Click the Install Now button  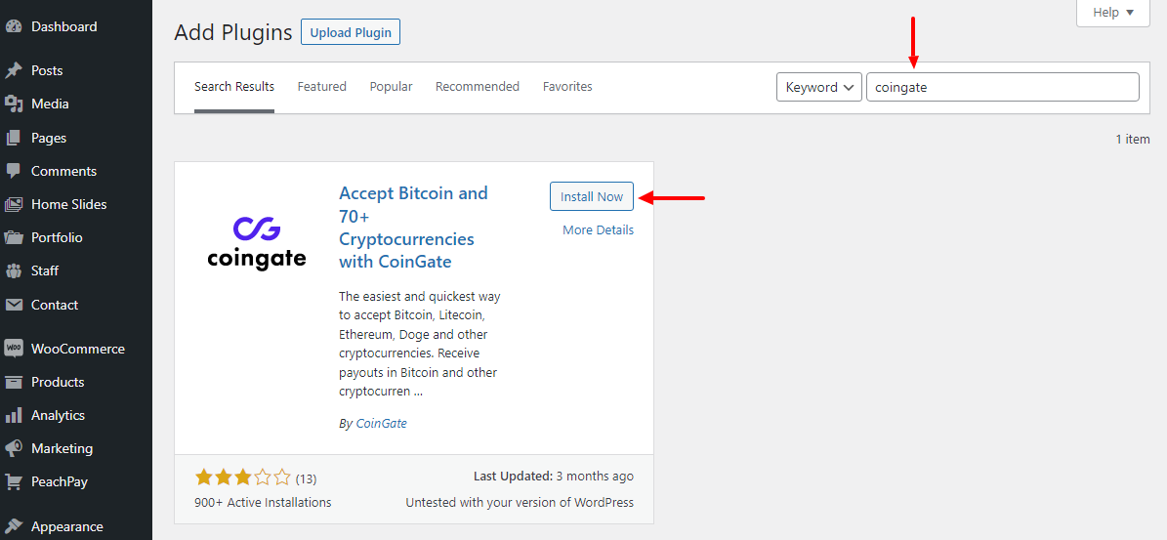click(592, 196)
